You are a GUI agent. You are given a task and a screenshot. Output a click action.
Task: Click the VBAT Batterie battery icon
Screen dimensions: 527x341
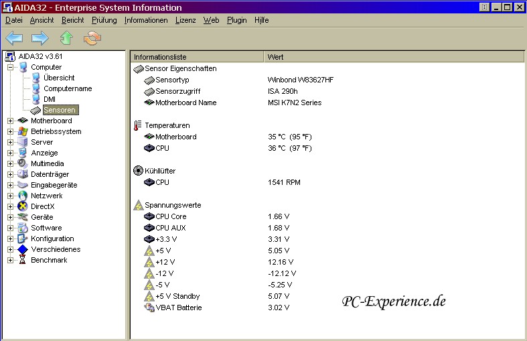click(x=149, y=308)
